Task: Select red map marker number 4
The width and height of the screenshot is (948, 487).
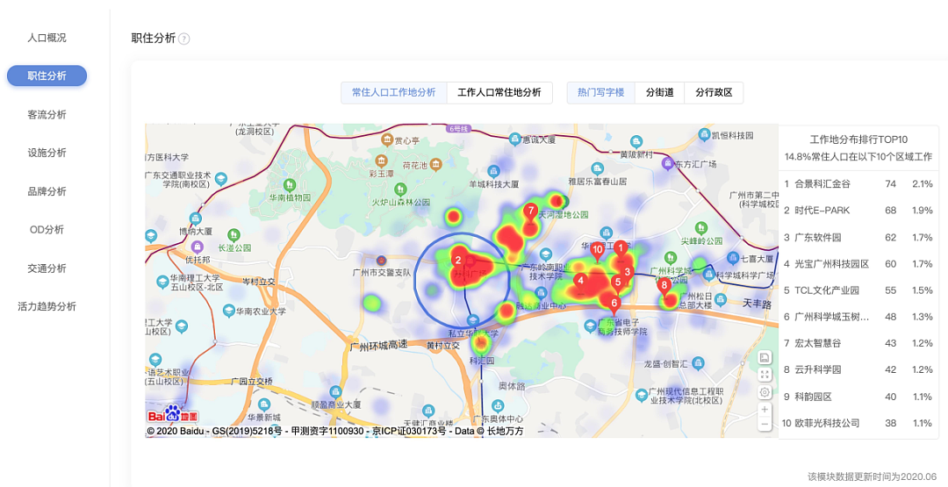Action: (x=580, y=283)
